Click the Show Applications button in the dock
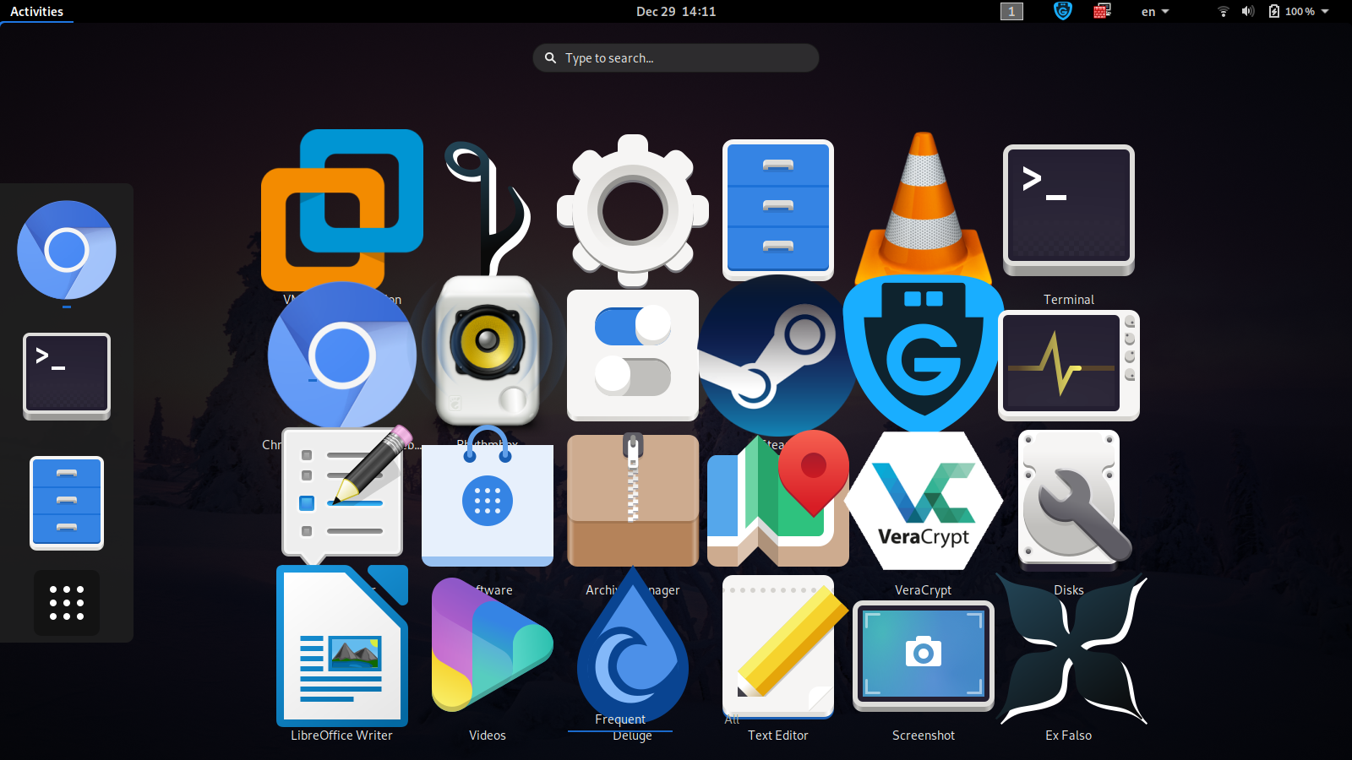1352x760 pixels. tap(66, 602)
